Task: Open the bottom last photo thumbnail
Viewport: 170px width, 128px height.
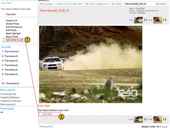Action: [x=158, y=120]
